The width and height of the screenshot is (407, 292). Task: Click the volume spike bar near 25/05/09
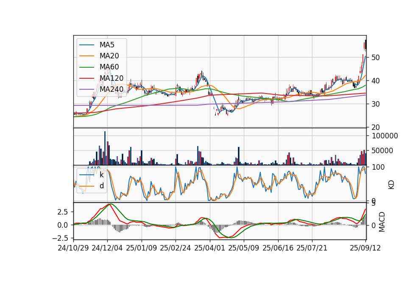(x=239, y=156)
